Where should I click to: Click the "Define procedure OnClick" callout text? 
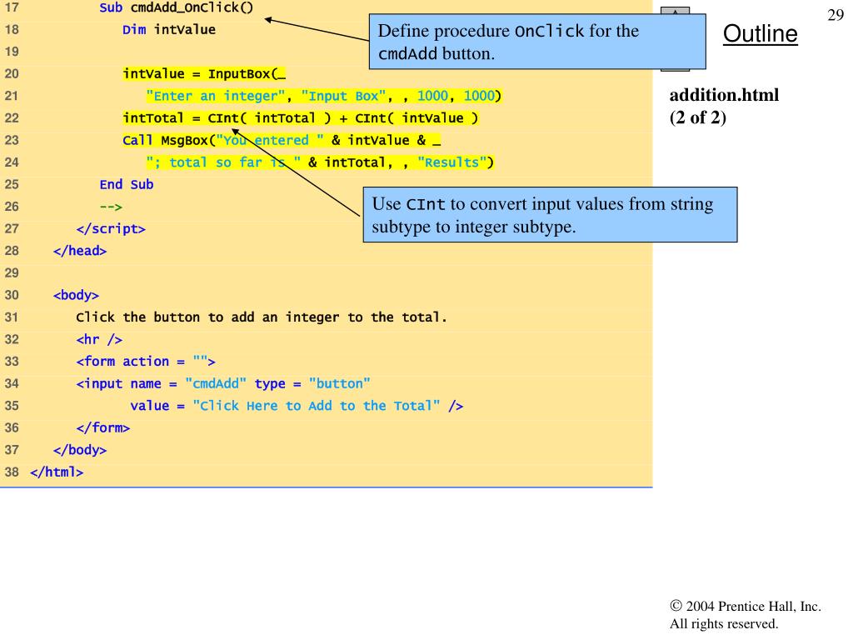509,42
